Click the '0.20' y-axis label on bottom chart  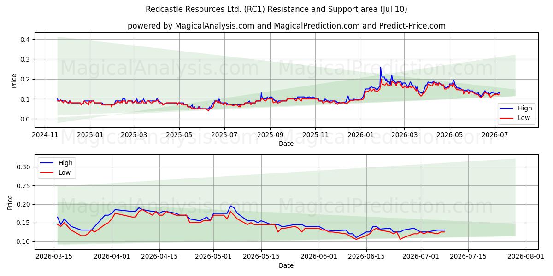point(24,204)
